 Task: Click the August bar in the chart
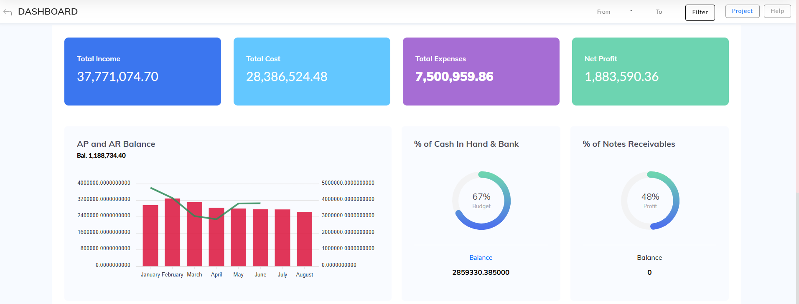tap(304, 239)
